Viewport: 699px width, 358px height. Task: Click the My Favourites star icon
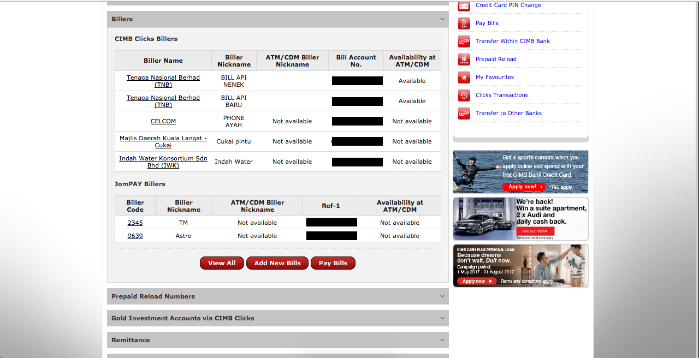click(464, 77)
